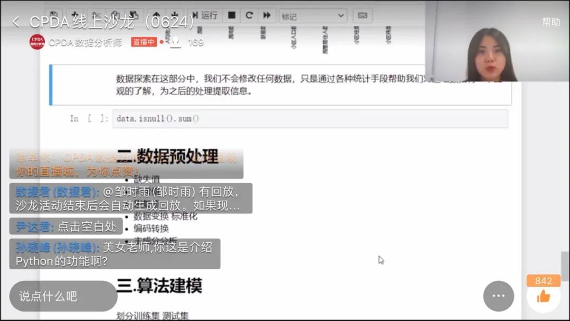Go back using the arrow beside CPDA线上沙龙
This screenshot has width=570, height=321.
pos(16,22)
